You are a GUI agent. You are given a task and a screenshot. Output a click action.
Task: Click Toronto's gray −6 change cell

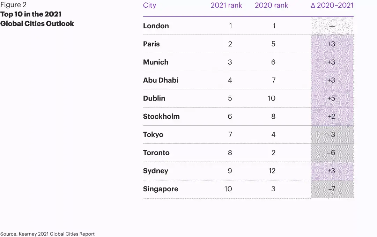click(x=332, y=153)
